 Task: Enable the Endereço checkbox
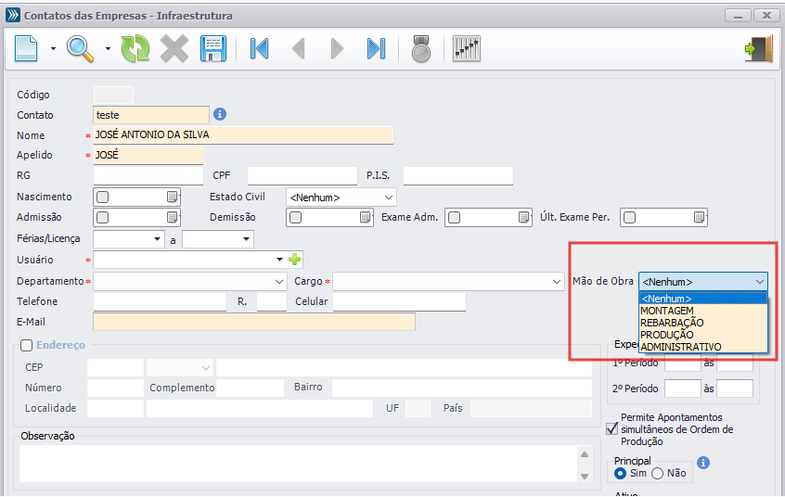click(25, 345)
